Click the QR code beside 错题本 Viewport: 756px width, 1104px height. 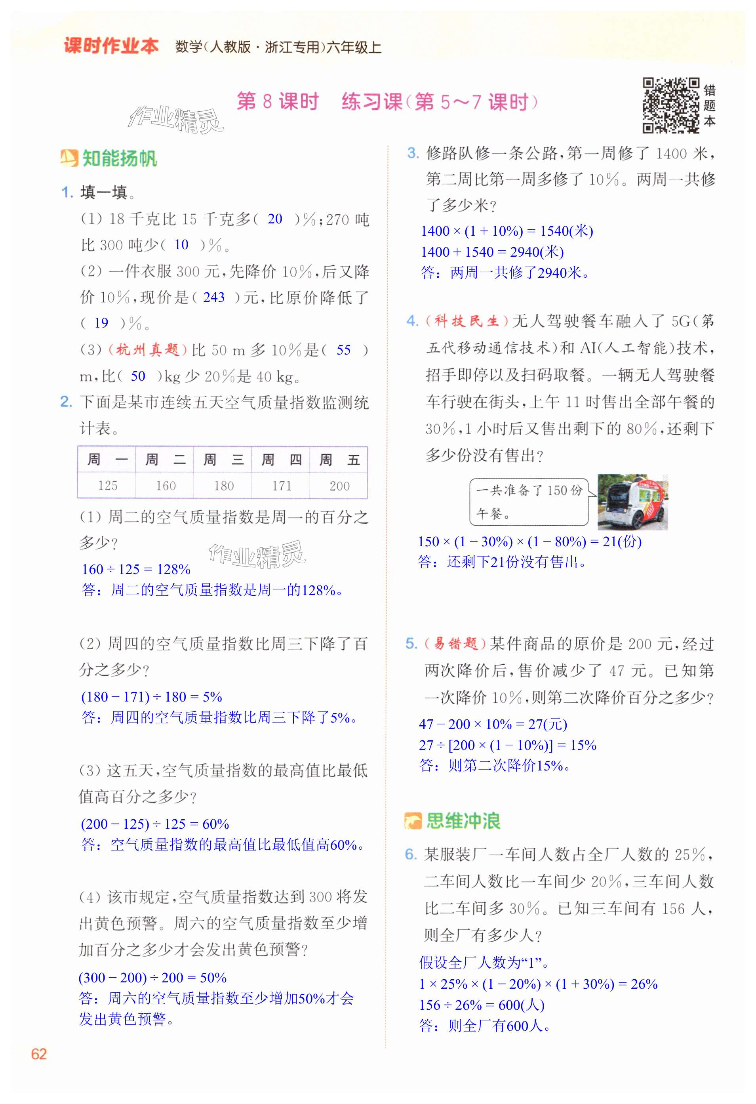pyautogui.click(x=670, y=105)
